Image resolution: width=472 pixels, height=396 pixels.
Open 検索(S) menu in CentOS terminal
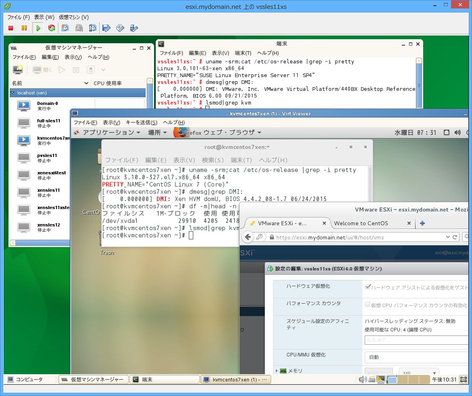(213, 160)
